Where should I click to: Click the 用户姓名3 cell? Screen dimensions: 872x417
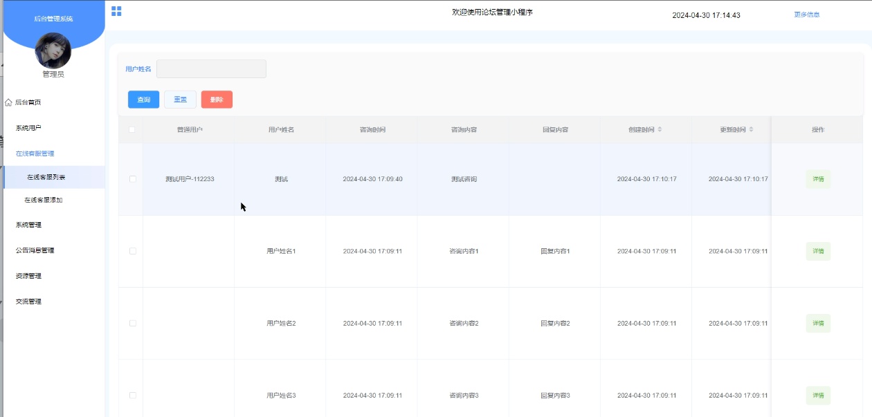click(x=281, y=395)
